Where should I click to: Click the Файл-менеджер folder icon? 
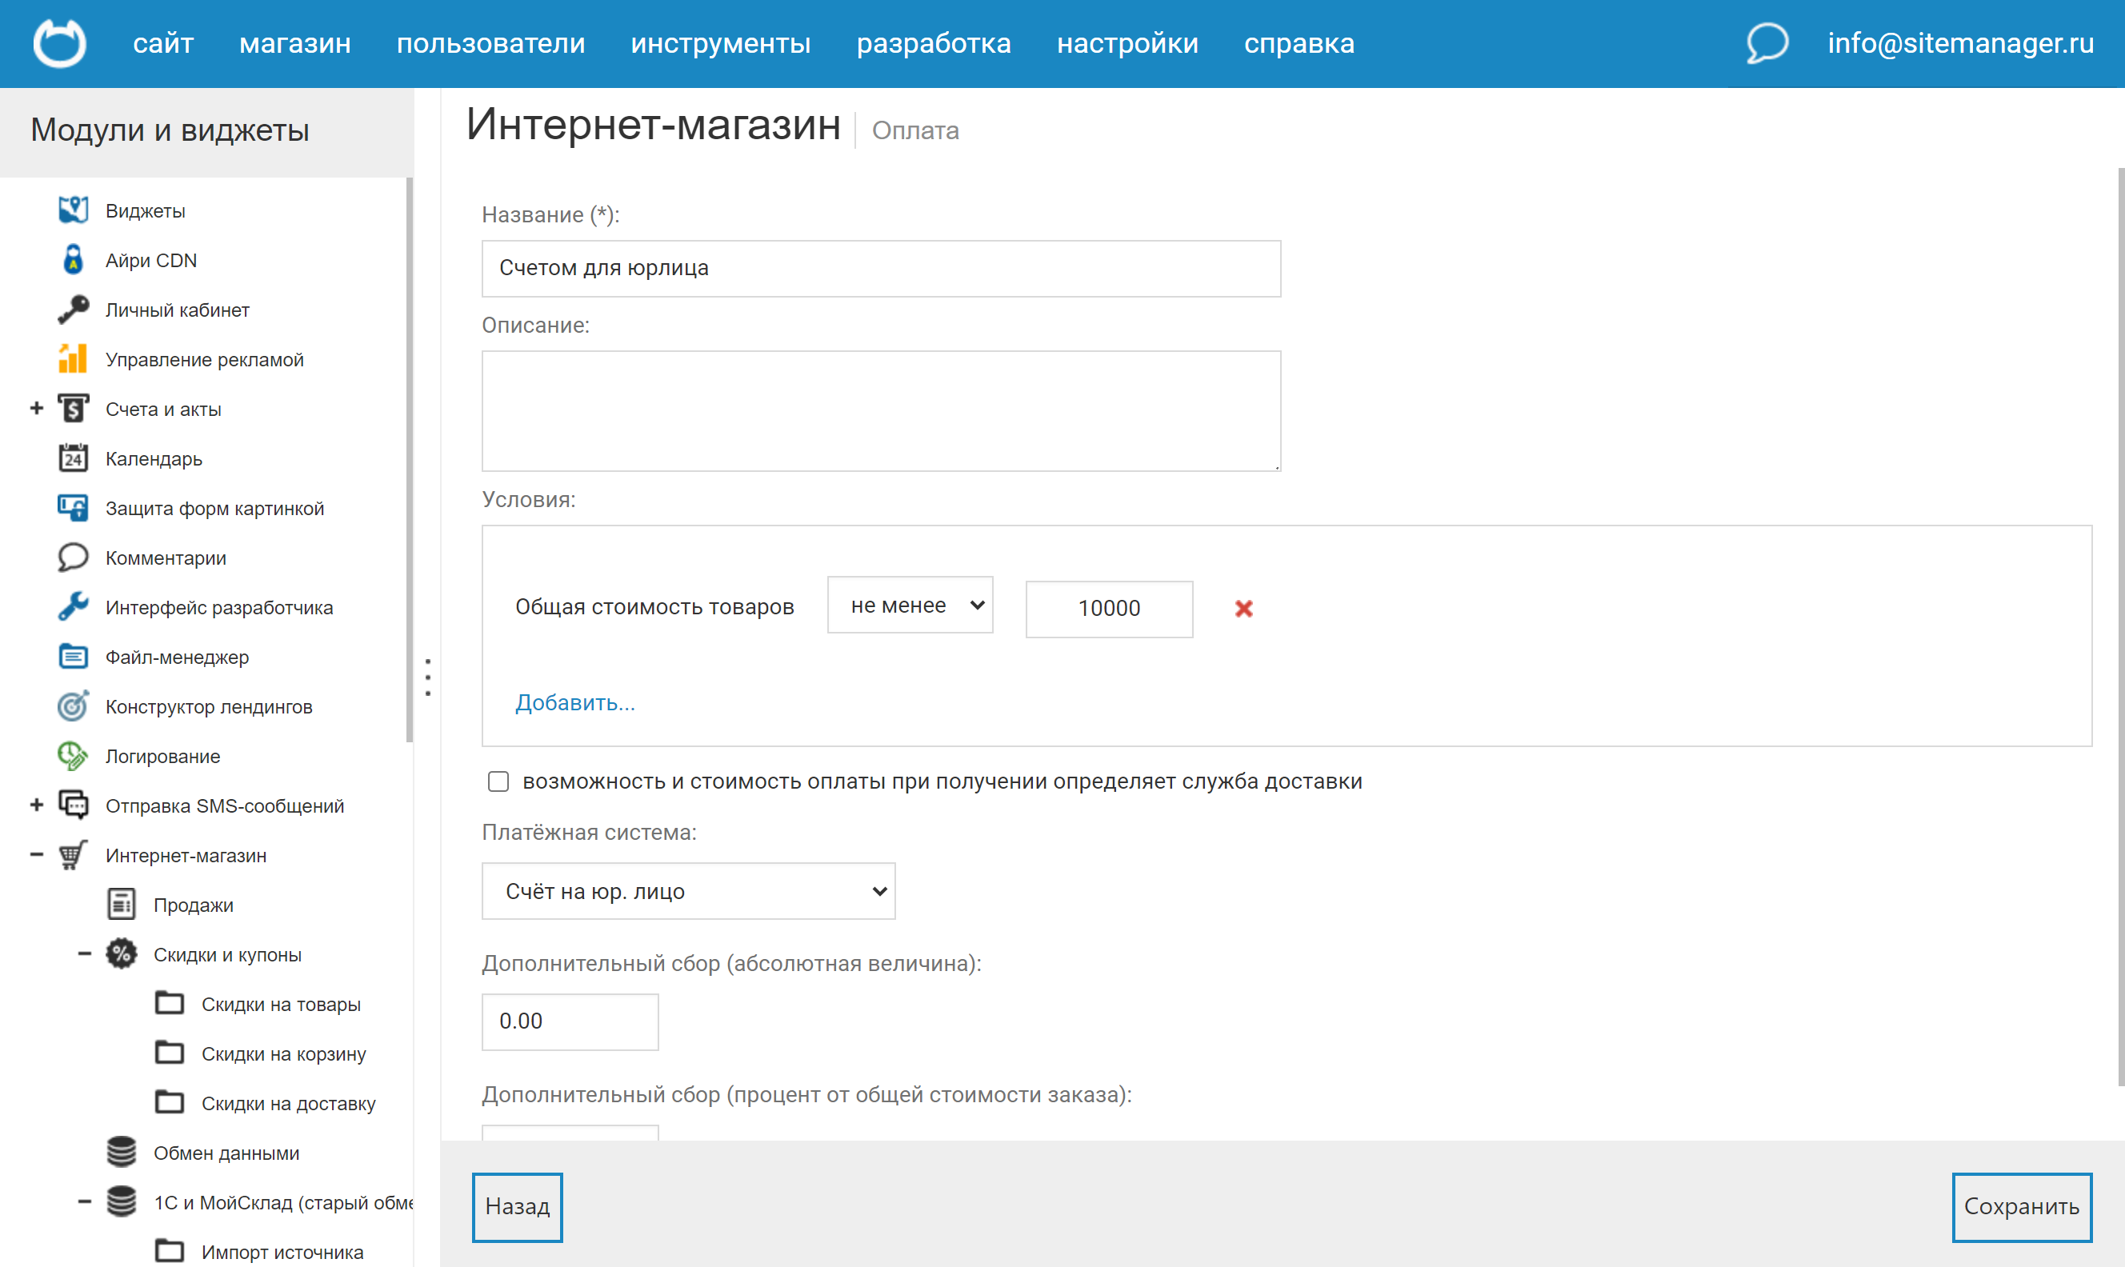coord(74,657)
